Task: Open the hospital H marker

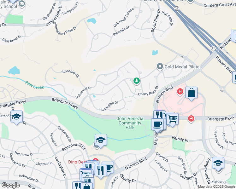Action: (180, 91)
